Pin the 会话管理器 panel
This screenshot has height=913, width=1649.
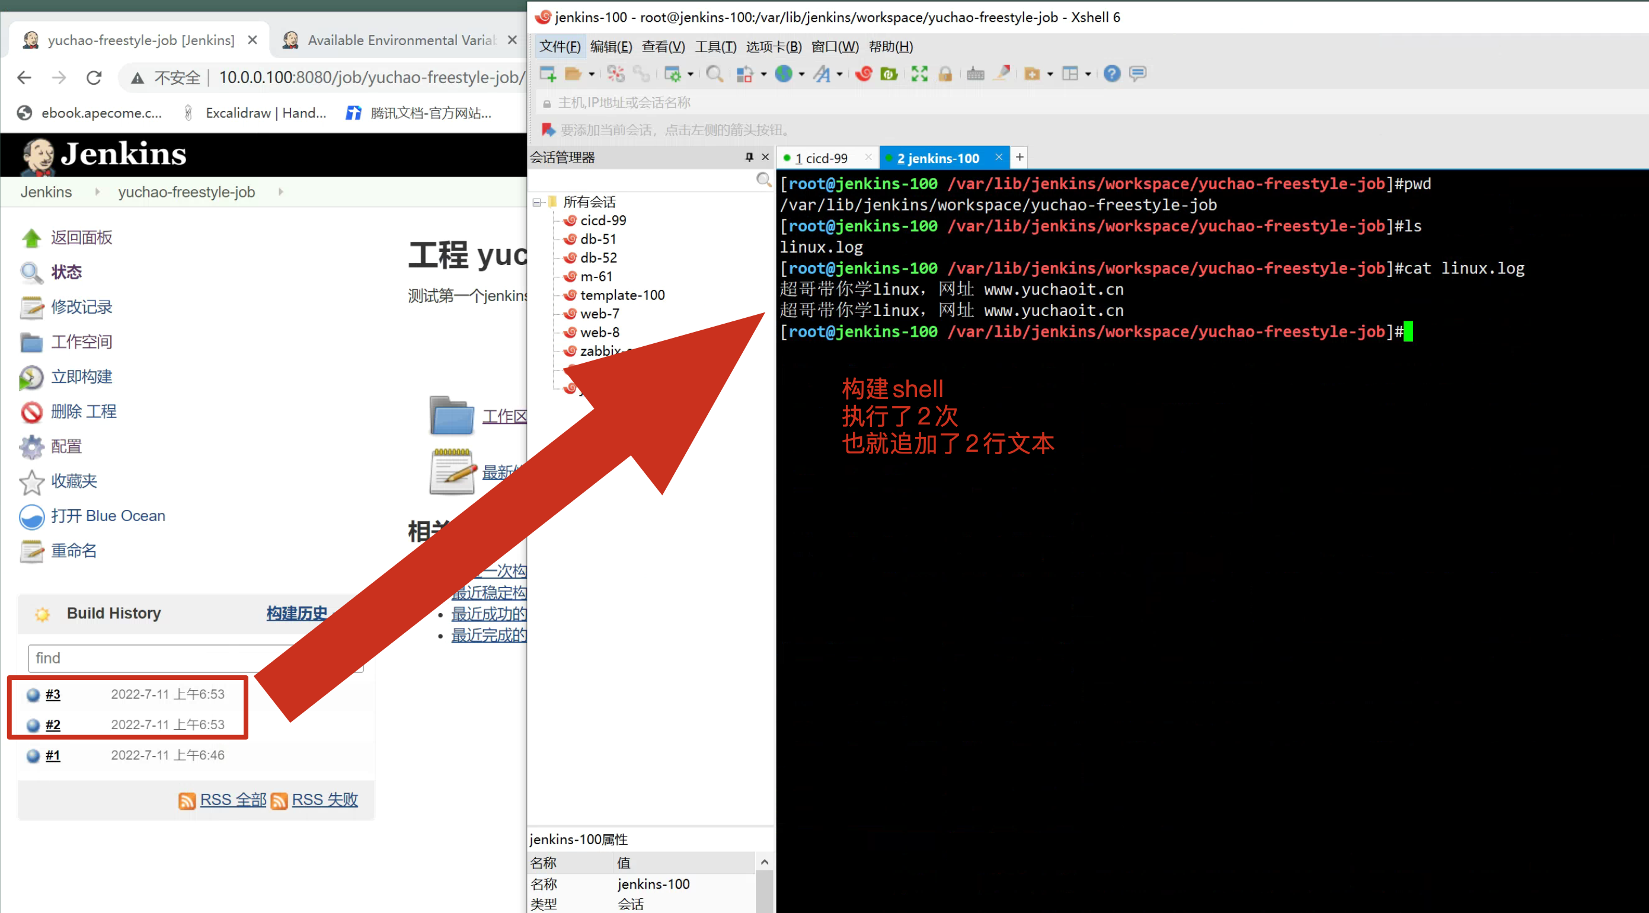pos(749,157)
